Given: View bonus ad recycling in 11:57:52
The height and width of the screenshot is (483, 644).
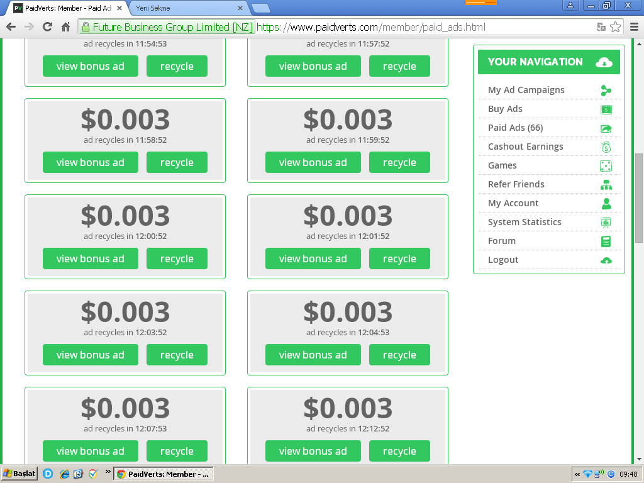Looking at the screenshot, I should (313, 66).
